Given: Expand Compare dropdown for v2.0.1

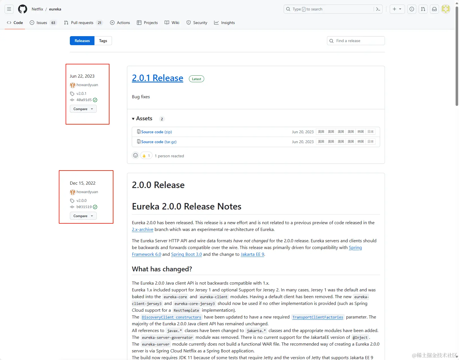Looking at the screenshot, I should click(x=83, y=109).
